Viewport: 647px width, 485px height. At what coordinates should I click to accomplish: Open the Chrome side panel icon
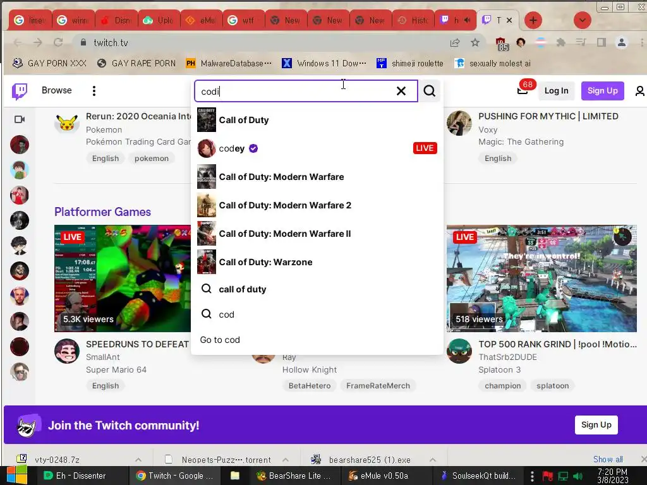[x=602, y=42]
